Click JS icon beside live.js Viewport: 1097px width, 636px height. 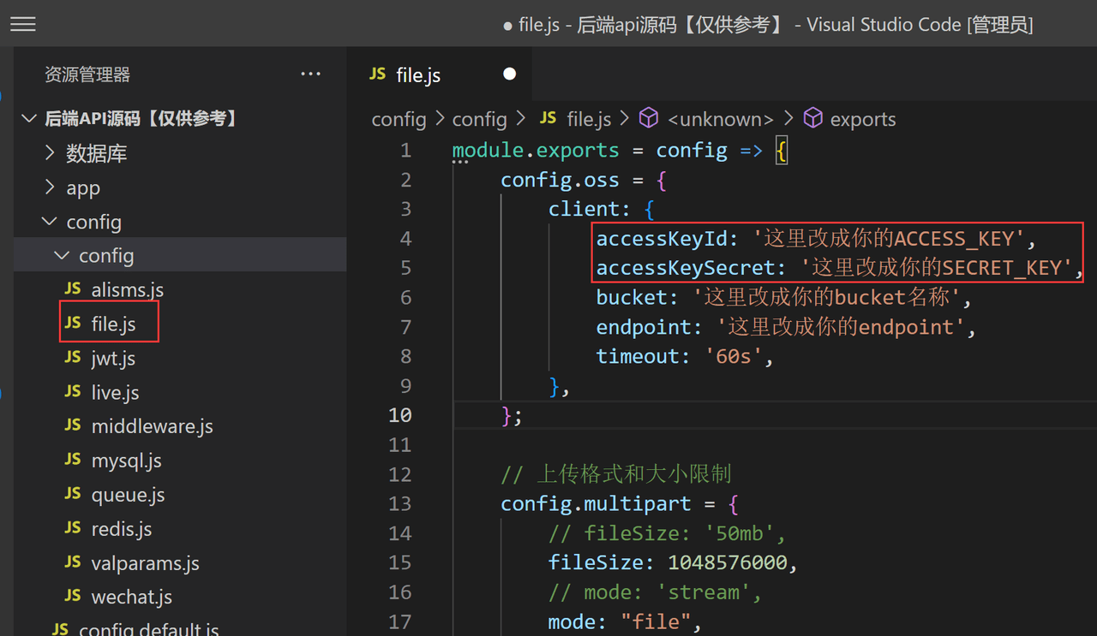(73, 392)
